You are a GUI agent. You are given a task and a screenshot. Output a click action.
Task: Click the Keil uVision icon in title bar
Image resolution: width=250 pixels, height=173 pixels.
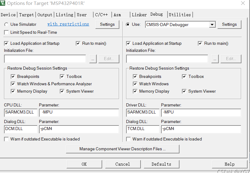click(2, 3)
